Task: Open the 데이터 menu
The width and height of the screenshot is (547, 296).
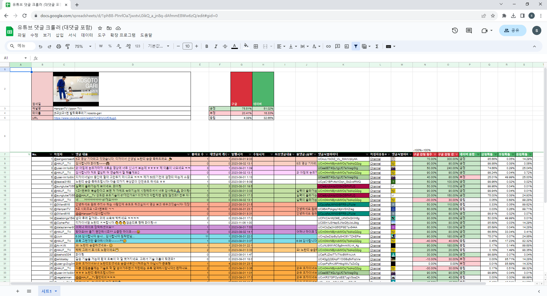Action: (87, 35)
